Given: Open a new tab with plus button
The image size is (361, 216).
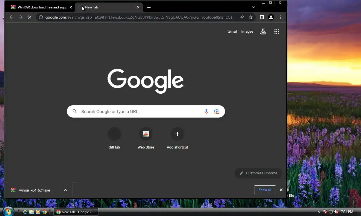Looking at the screenshot, I should click(x=149, y=7).
